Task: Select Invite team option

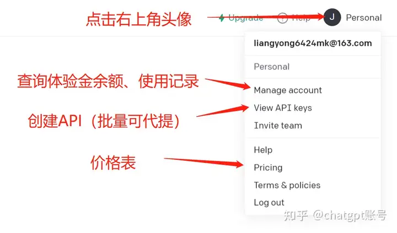Action: (x=278, y=126)
